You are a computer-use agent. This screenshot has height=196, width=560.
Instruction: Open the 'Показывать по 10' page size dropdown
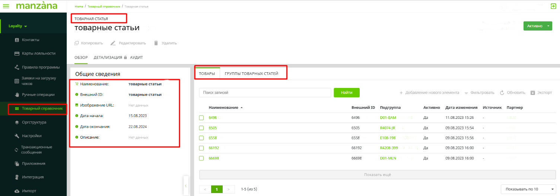tap(528, 189)
